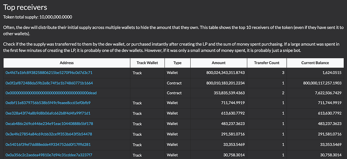Click Transfer Count value 3
This screenshot has width=347, height=159.
[283, 73]
